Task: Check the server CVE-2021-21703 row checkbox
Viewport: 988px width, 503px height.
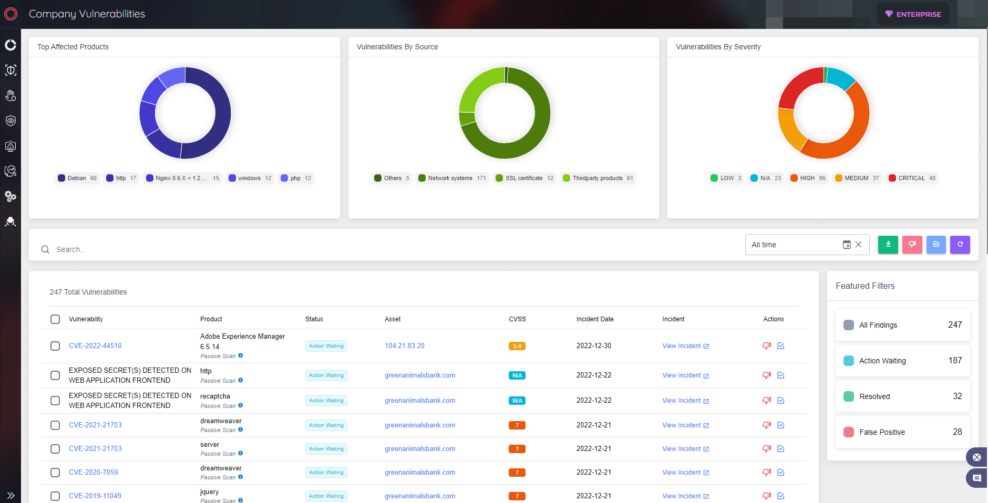Action: tap(55, 449)
